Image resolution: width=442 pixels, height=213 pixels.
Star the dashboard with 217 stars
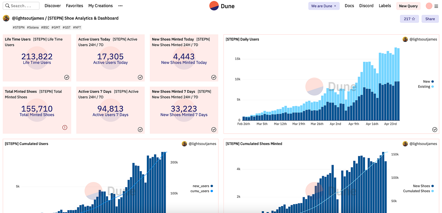click(409, 19)
